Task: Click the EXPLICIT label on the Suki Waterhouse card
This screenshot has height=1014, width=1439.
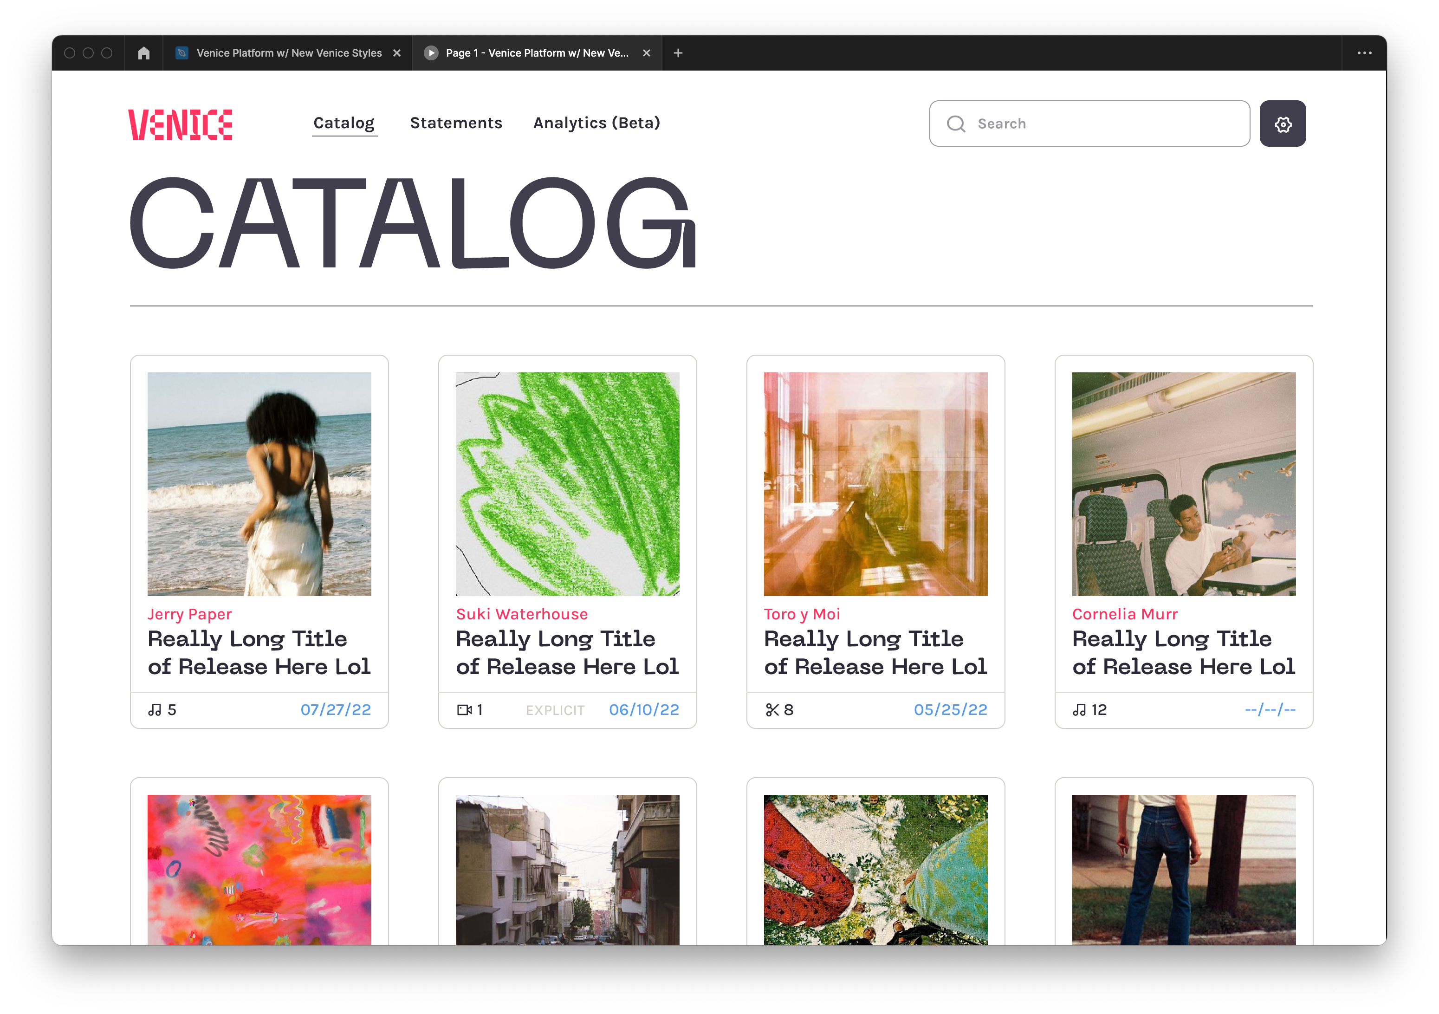Action: pyautogui.click(x=555, y=710)
